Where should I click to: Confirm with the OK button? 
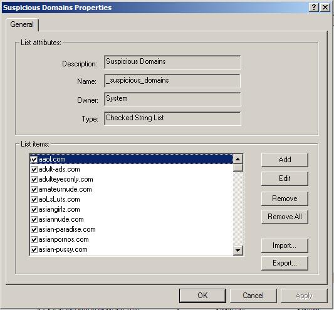[x=202, y=296]
